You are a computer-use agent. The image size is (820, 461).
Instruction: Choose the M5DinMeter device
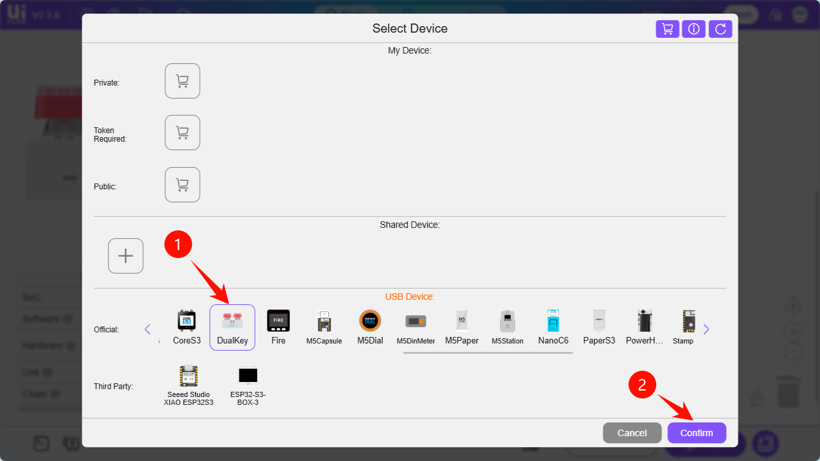[x=416, y=321]
